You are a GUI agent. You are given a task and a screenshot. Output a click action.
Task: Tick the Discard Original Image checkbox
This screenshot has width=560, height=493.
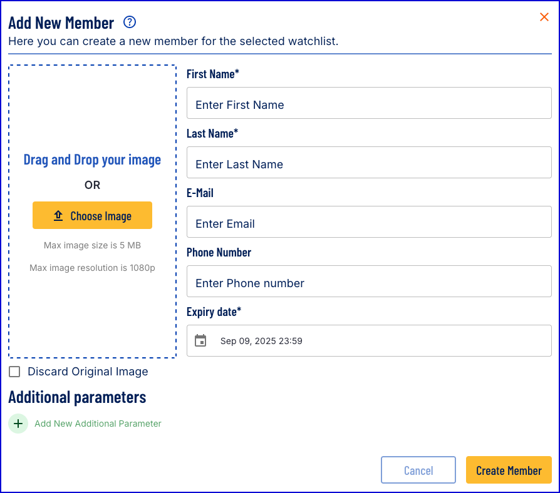pyautogui.click(x=14, y=372)
